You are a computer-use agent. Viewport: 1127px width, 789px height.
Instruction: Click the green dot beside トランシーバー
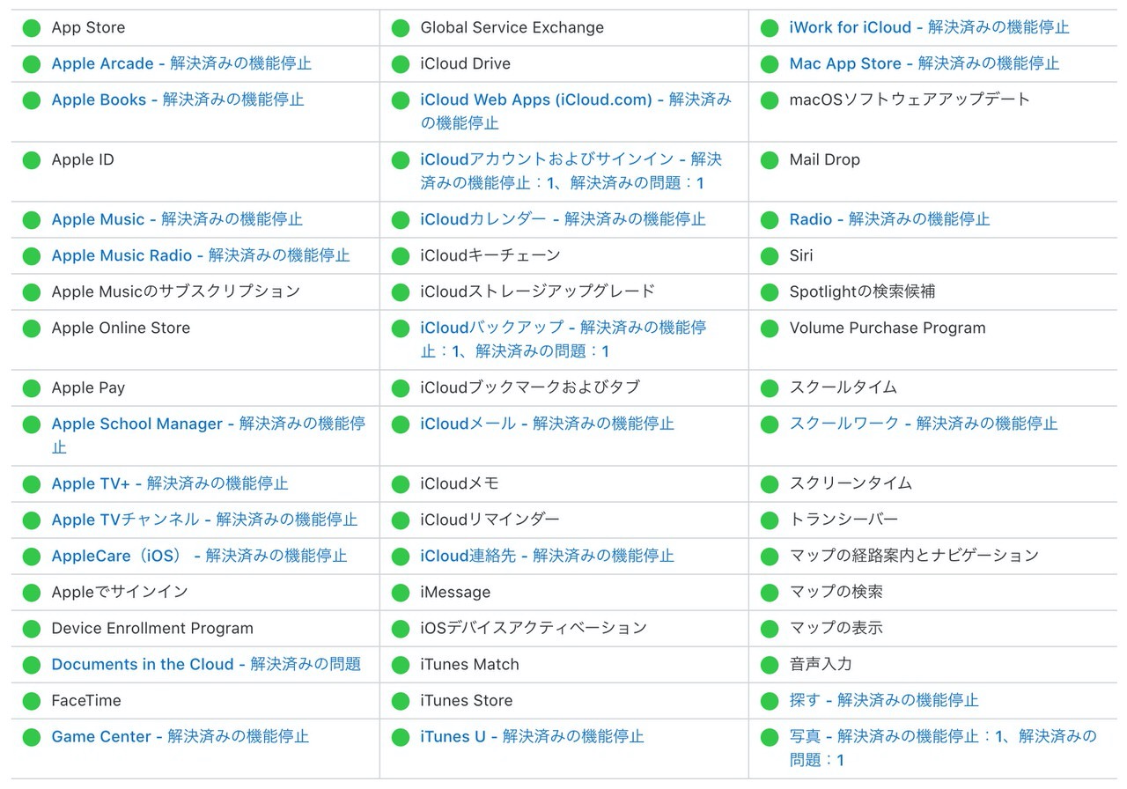tap(770, 520)
